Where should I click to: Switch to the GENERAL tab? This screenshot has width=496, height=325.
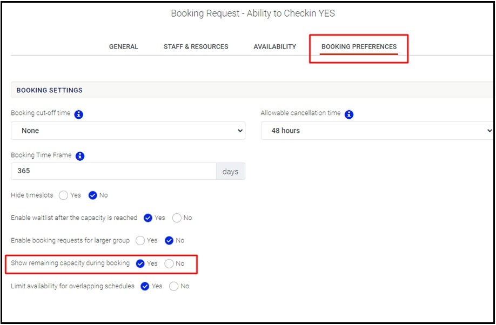pyautogui.click(x=123, y=46)
